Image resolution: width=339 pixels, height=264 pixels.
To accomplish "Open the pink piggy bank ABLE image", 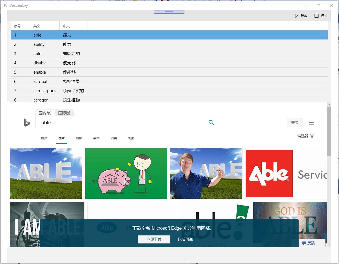I will pyautogui.click(x=126, y=173).
